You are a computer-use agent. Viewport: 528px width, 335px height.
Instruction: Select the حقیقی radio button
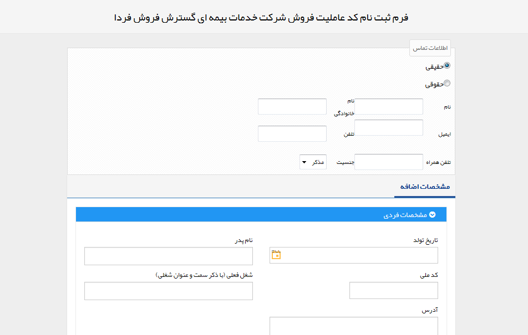click(447, 65)
